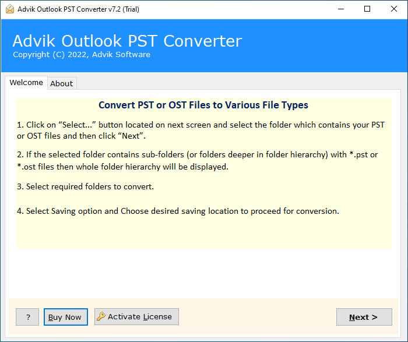Maximize the Advik converter window
The height and width of the screenshot is (342, 408).
tap(367, 9)
